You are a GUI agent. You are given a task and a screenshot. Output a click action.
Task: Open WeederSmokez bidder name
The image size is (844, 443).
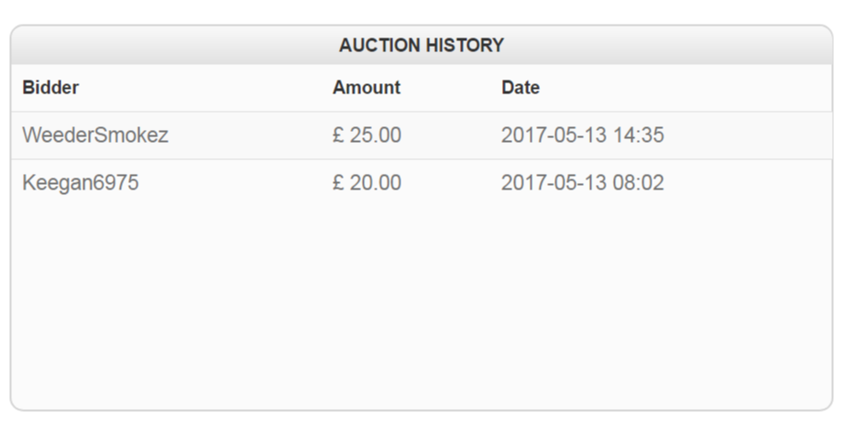tap(95, 135)
